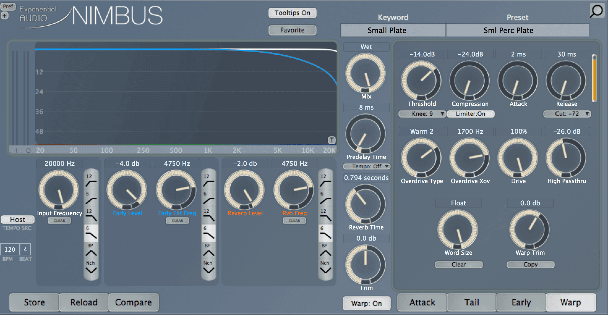
Task: Toggle Tooltips On button
Action: tap(292, 13)
